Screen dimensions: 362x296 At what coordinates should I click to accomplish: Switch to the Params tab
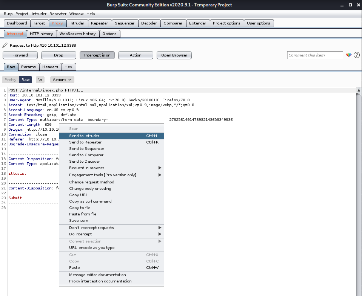pos(28,67)
